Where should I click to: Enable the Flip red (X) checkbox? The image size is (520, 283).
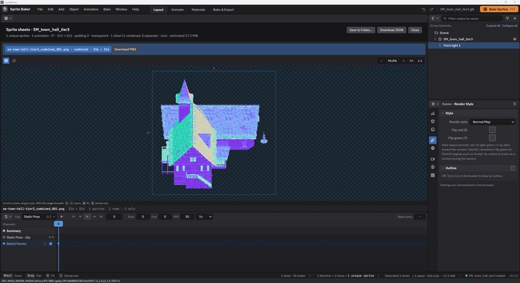[492, 130]
